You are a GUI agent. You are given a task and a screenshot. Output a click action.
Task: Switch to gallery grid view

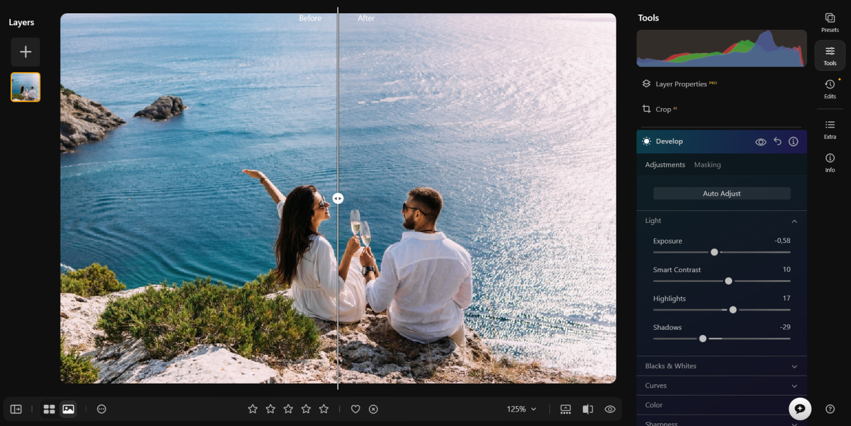pyautogui.click(x=49, y=409)
